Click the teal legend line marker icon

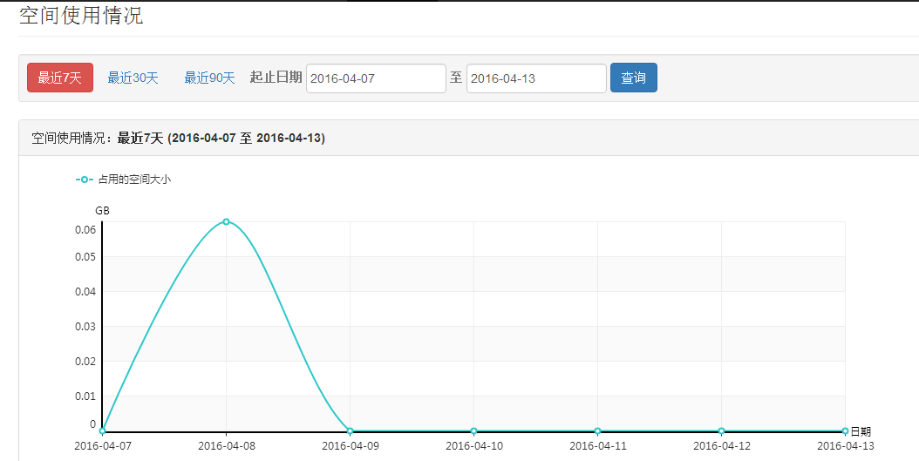(85, 180)
